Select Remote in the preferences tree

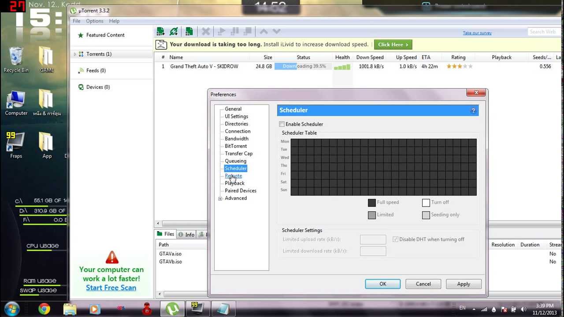tap(234, 176)
